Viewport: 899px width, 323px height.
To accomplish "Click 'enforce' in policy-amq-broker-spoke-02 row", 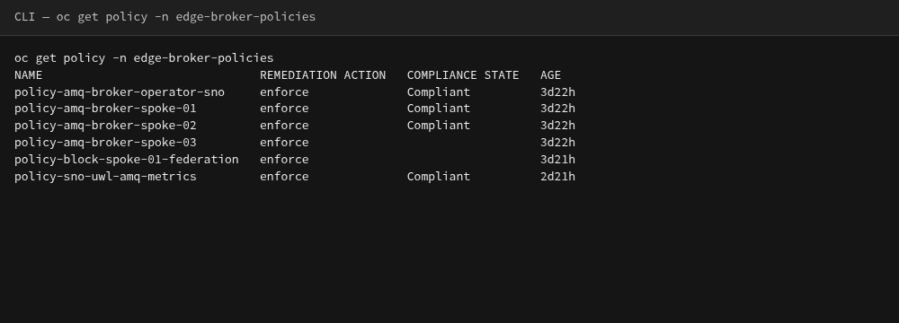I will tap(284, 126).
